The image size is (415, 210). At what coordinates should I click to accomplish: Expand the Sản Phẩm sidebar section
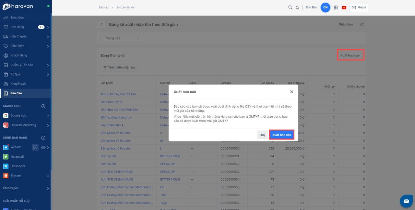tap(48, 46)
